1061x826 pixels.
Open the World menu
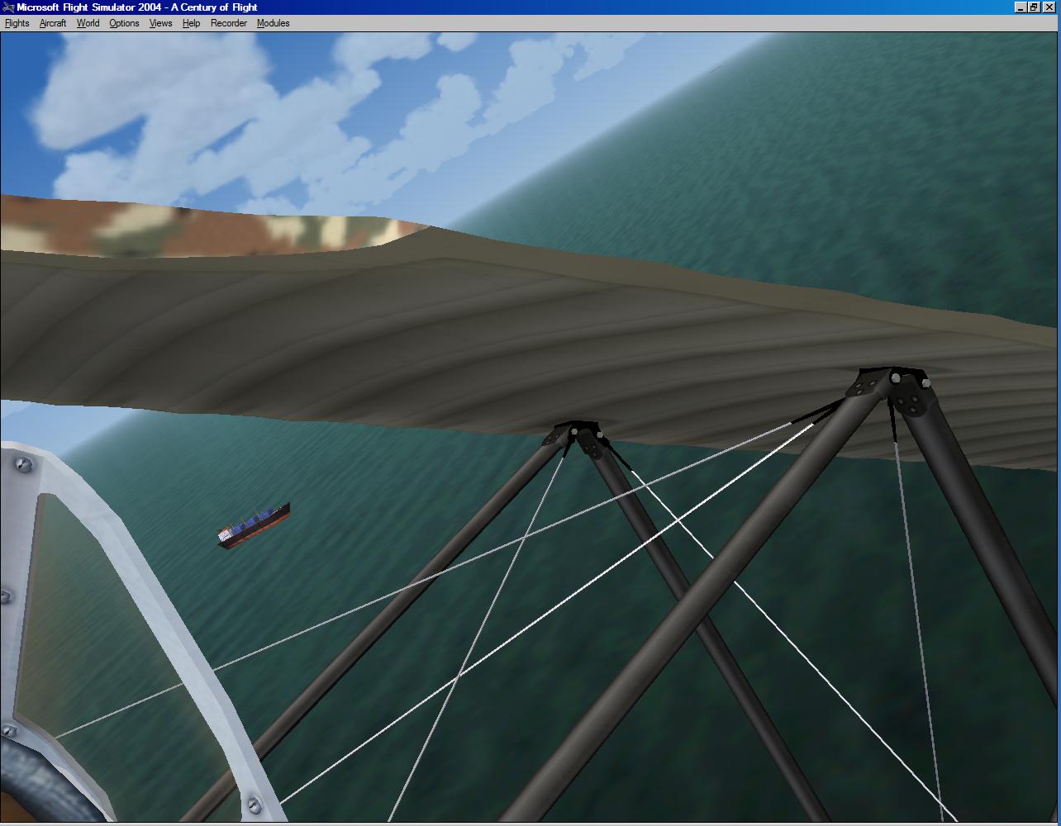(88, 23)
